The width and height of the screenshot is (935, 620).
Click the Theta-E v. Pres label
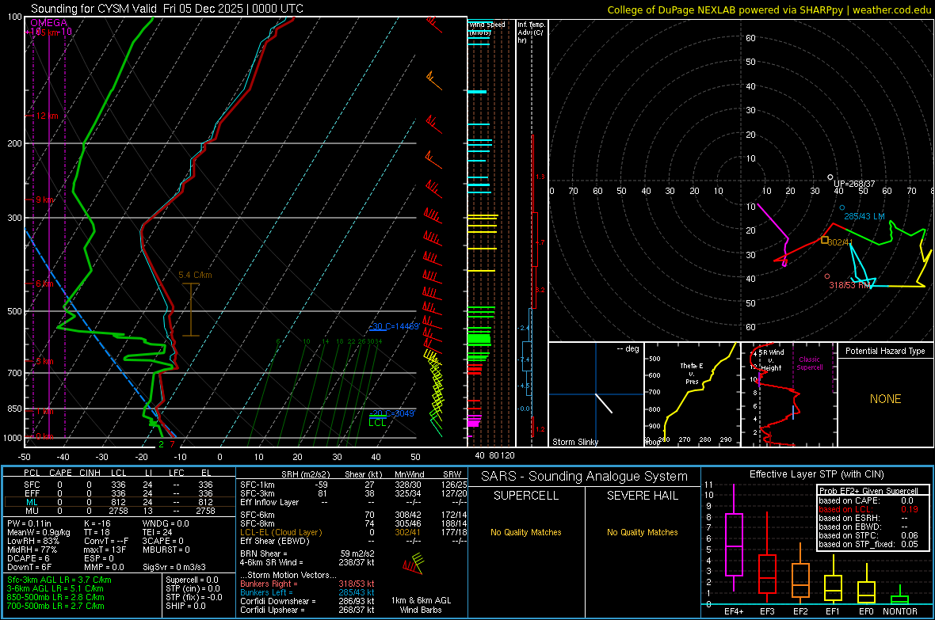tap(692, 373)
